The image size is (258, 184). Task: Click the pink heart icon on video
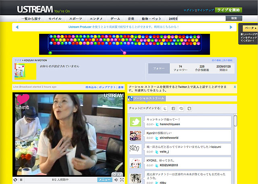click(23, 99)
